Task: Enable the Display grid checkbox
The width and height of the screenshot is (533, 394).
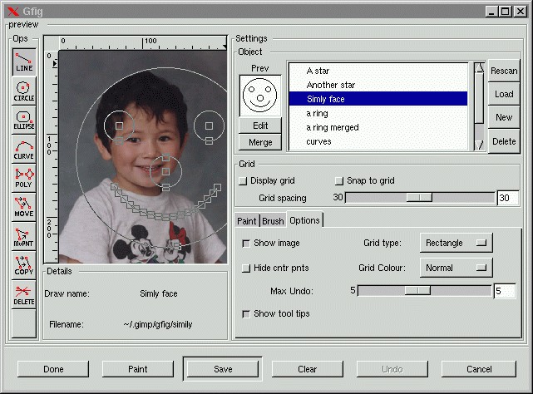Action: 244,181
